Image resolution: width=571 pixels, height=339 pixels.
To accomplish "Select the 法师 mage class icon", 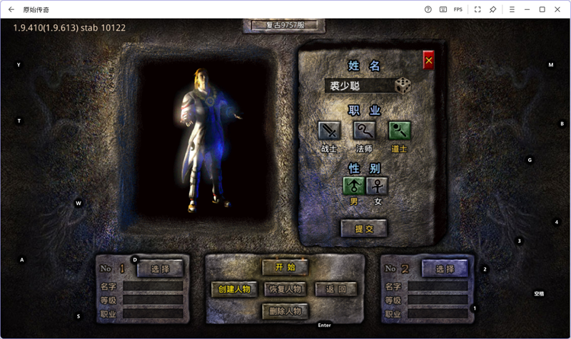I will [364, 131].
